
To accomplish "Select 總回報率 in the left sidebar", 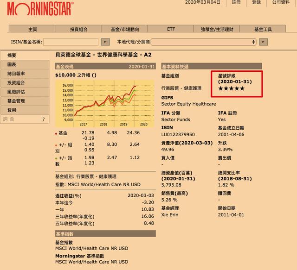I will tap(25, 74).
